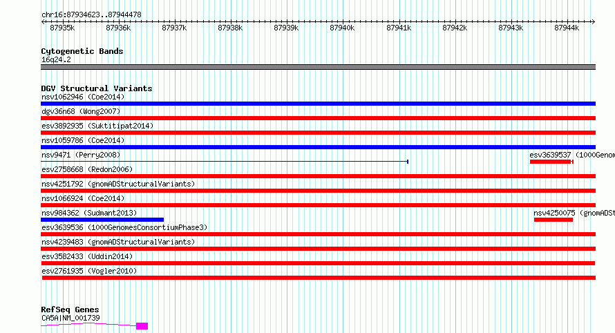Click the RefSeq Genes track heading
Image resolution: width=615 pixels, height=333 pixels.
coord(70,310)
